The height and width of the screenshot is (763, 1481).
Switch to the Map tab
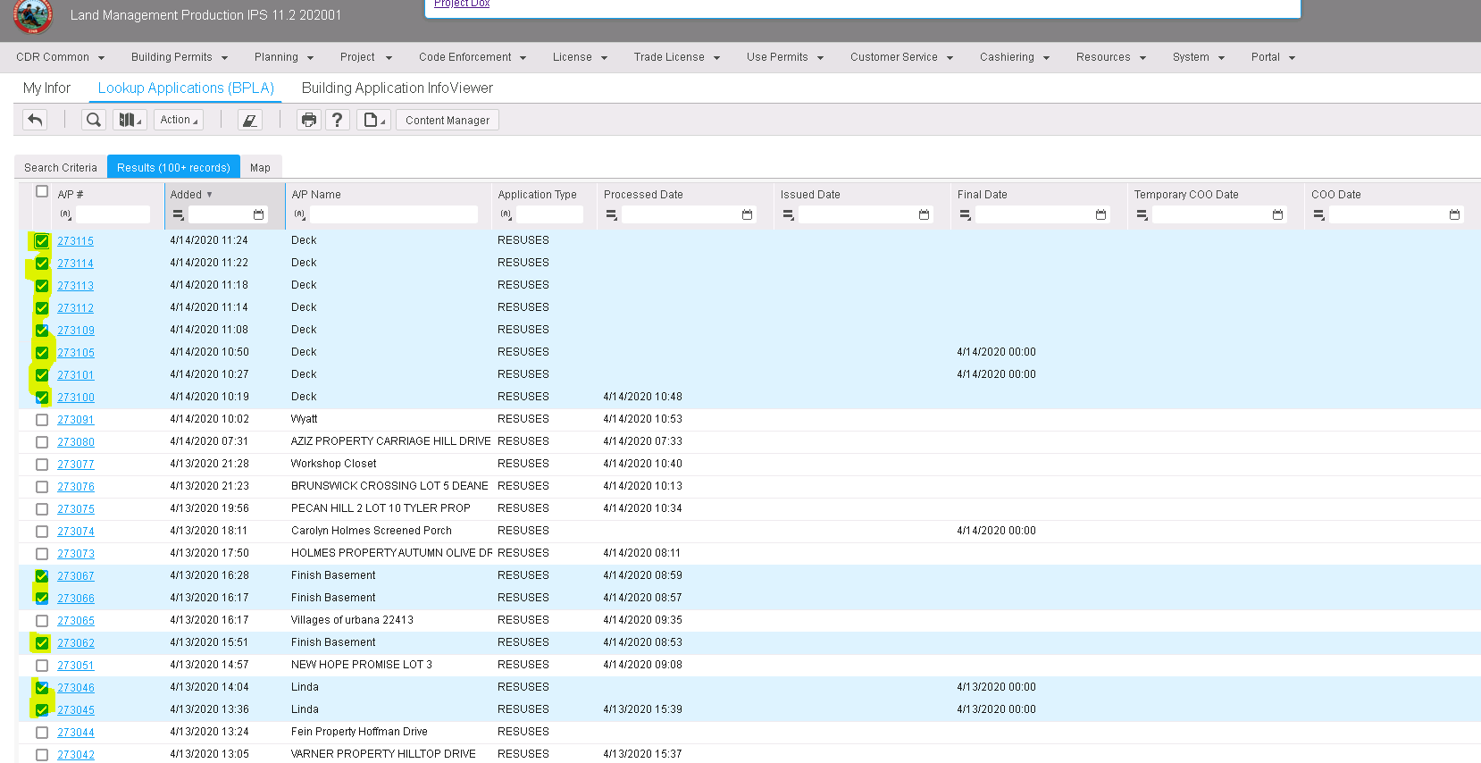(x=260, y=167)
